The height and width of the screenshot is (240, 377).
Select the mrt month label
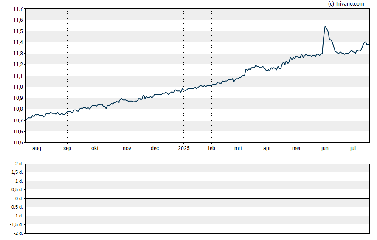pyautogui.click(x=238, y=148)
